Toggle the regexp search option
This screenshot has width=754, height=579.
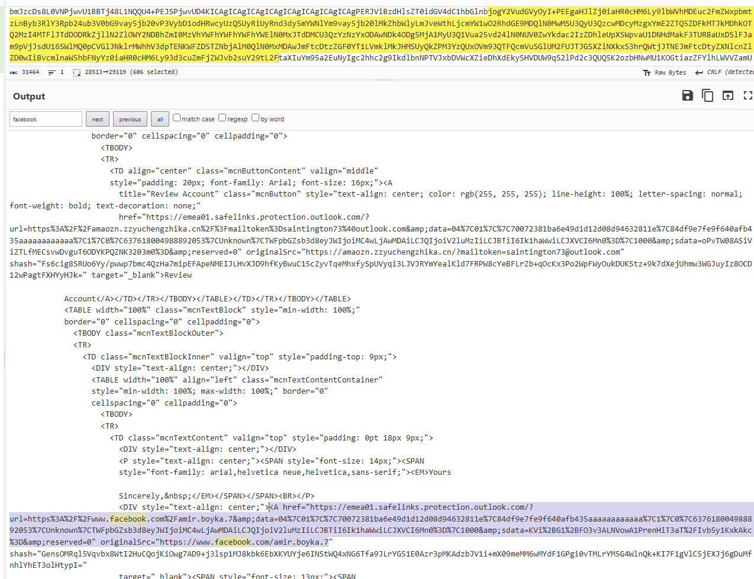[222, 118]
